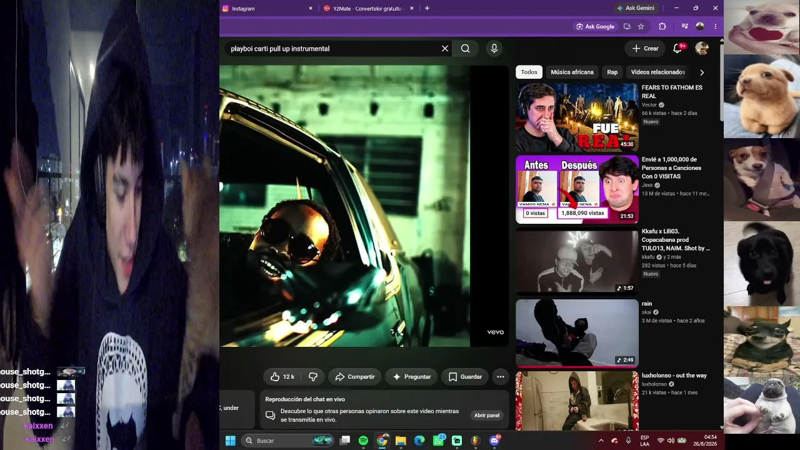
Task: Open the rain video thumbnail
Action: (577, 333)
